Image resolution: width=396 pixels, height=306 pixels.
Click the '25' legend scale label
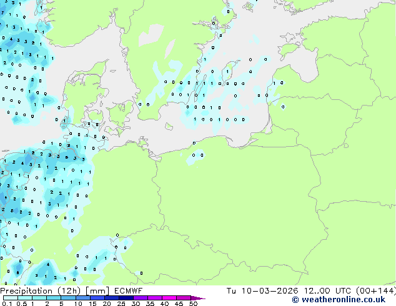click(121, 304)
